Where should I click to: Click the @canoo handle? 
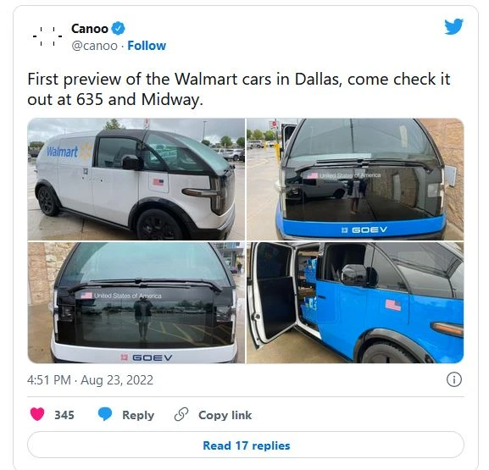[x=94, y=46]
